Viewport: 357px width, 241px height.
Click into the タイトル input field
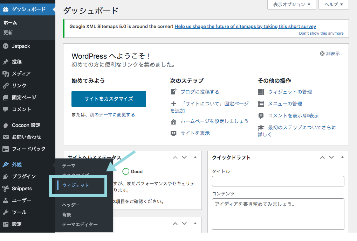(x=278, y=181)
